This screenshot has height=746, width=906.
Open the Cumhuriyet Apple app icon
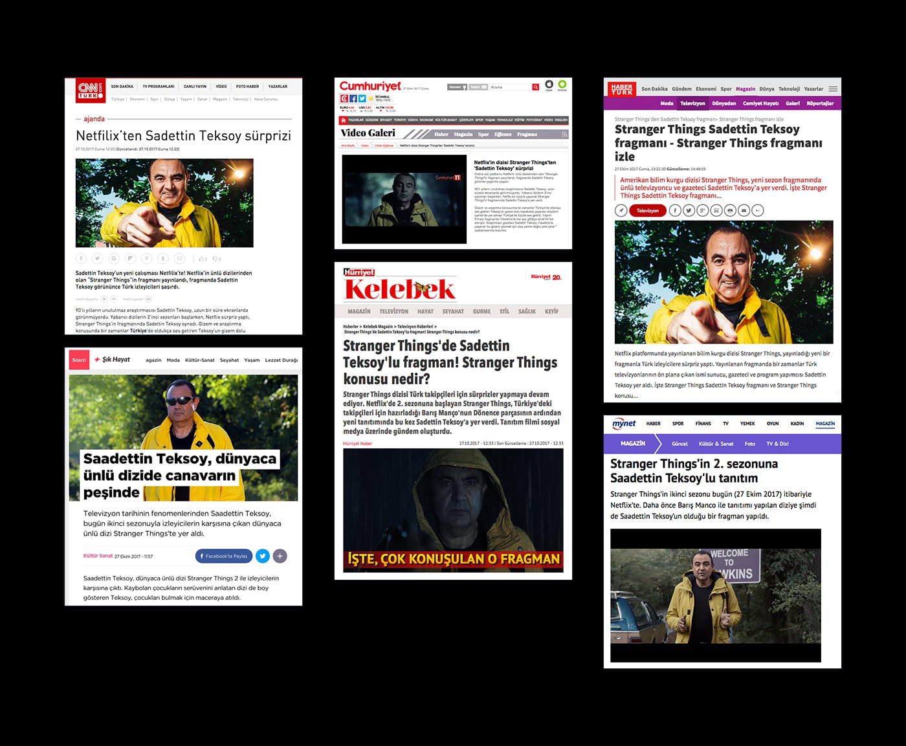pyautogui.click(x=549, y=84)
